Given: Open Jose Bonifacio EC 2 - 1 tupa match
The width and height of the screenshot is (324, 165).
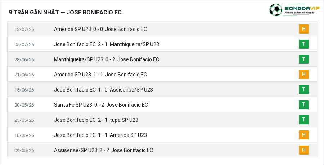Looking at the screenshot, I should point(96,120).
